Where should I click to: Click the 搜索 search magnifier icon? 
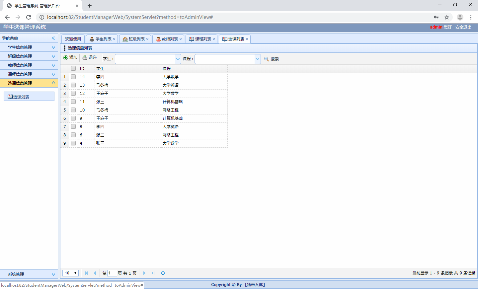tap(266, 59)
